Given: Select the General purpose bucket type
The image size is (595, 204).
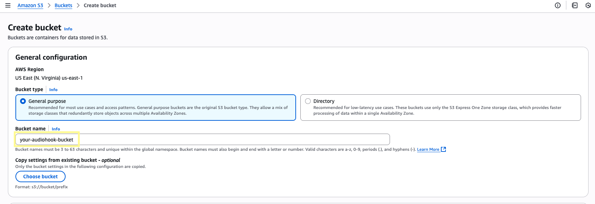Looking at the screenshot, I should (23, 101).
